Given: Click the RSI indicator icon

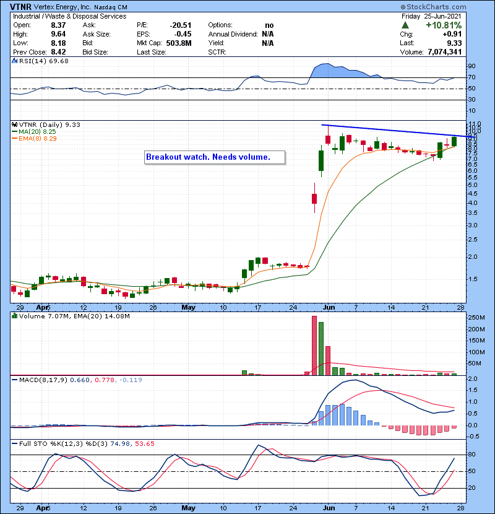Looking at the screenshot, I should pos(14,61).
